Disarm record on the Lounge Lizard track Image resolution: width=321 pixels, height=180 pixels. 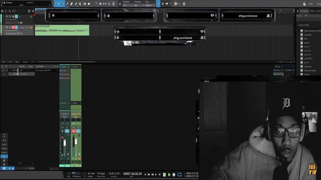[x=13, y=27]
